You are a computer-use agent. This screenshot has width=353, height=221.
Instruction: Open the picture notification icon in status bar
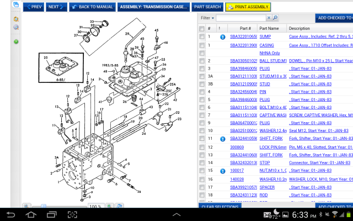[x=285, y=214]
